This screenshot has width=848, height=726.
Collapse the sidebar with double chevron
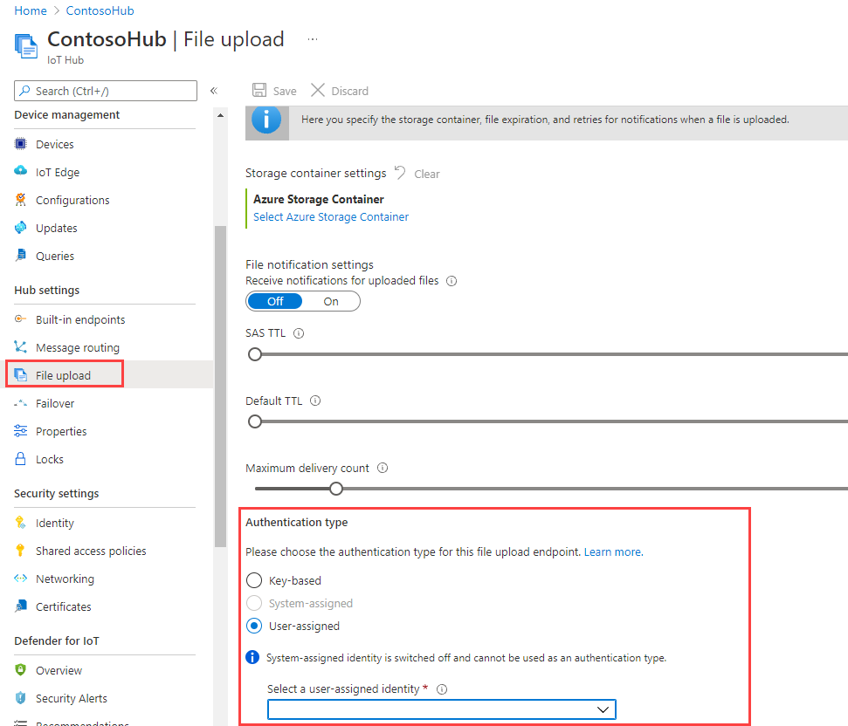click(214, 91)
